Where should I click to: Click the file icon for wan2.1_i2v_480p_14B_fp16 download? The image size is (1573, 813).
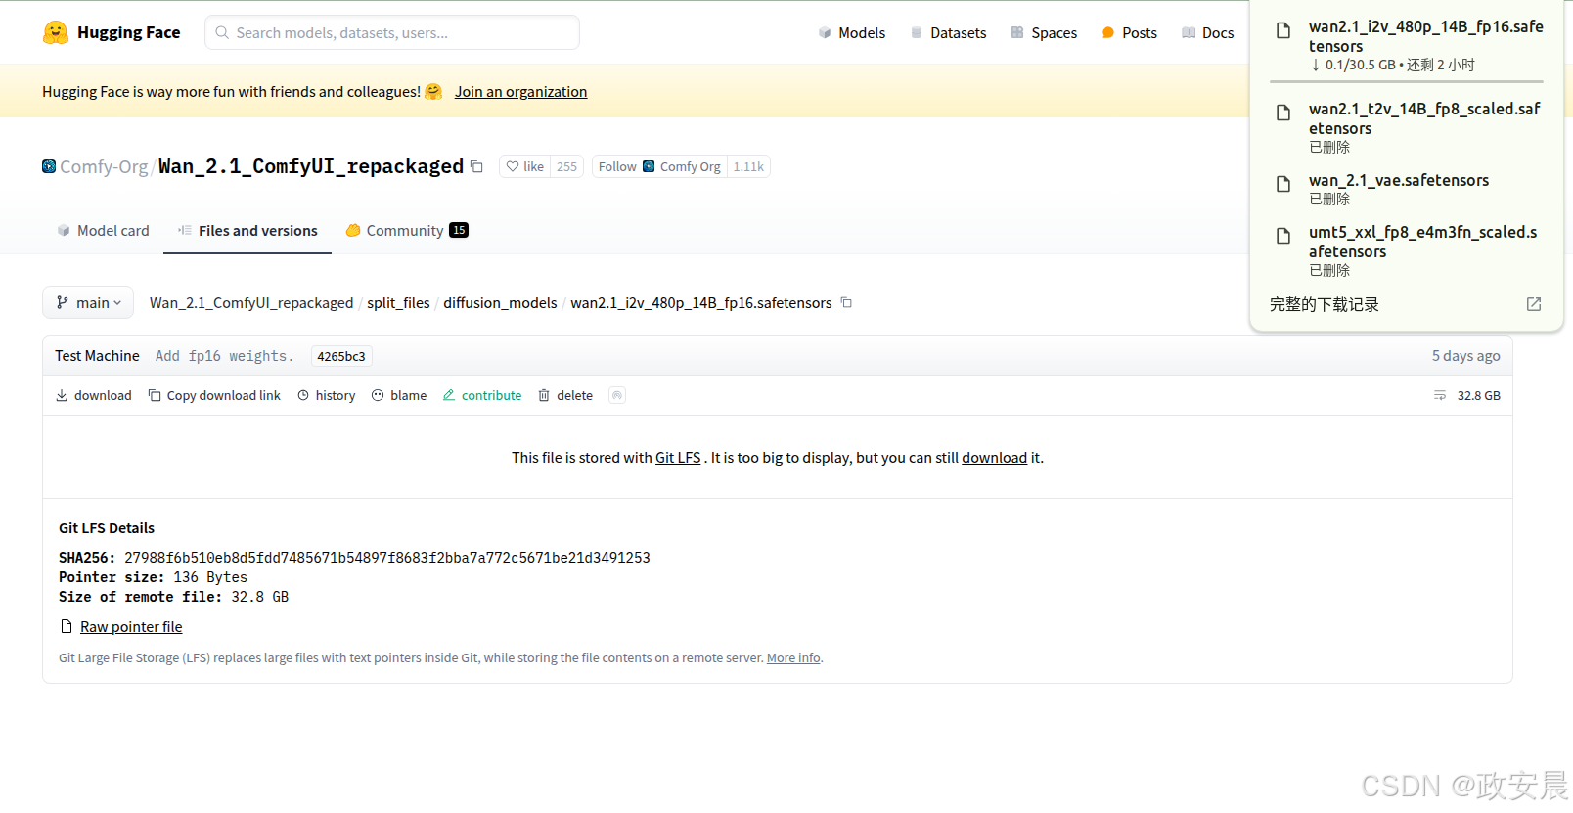(1283, 30)
